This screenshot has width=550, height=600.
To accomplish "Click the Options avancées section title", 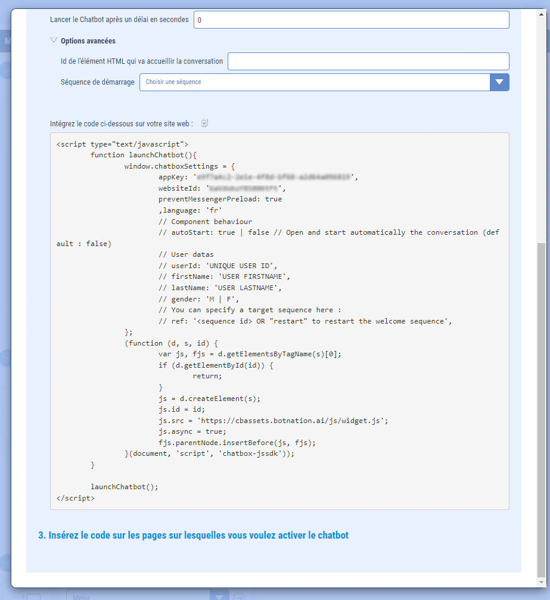I will click(88, 41).
